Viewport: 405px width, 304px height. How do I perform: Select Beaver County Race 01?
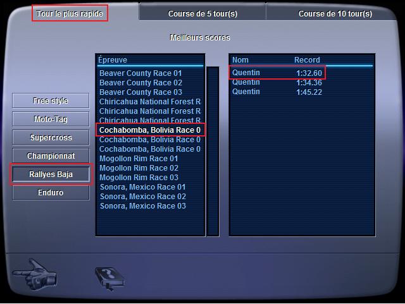pos(140,73)
